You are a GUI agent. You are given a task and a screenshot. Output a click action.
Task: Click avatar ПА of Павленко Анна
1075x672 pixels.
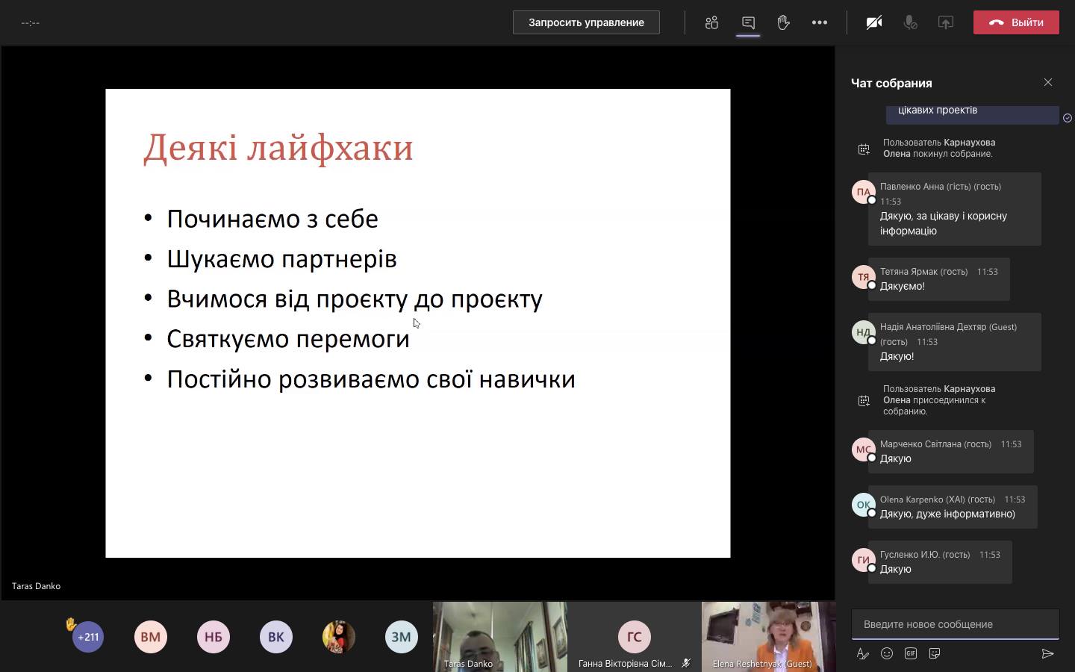[x=864, y=192]
